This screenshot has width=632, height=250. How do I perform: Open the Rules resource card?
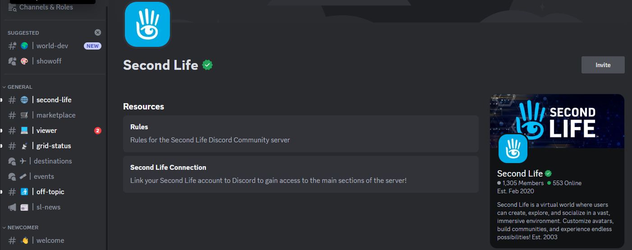(x=301, y=133)
